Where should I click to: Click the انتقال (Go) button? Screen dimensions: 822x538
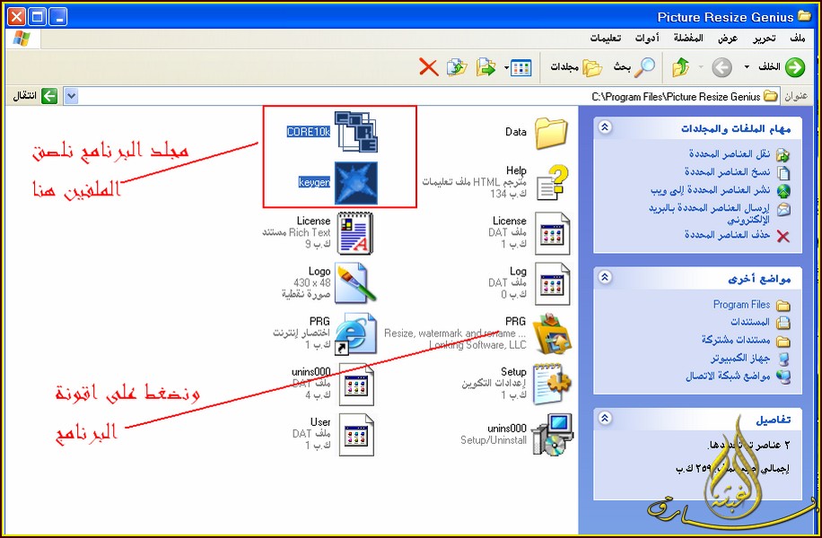click(x=35, y=96)
